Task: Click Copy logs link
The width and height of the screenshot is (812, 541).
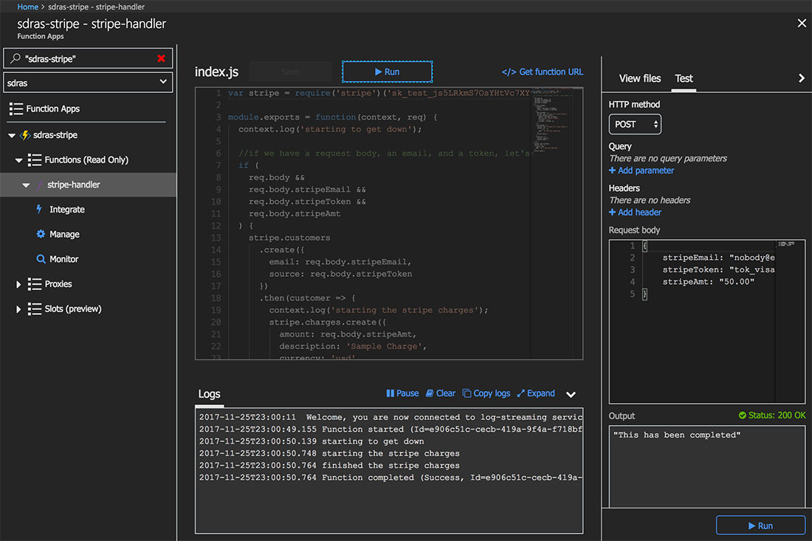Action: point(492,393)
